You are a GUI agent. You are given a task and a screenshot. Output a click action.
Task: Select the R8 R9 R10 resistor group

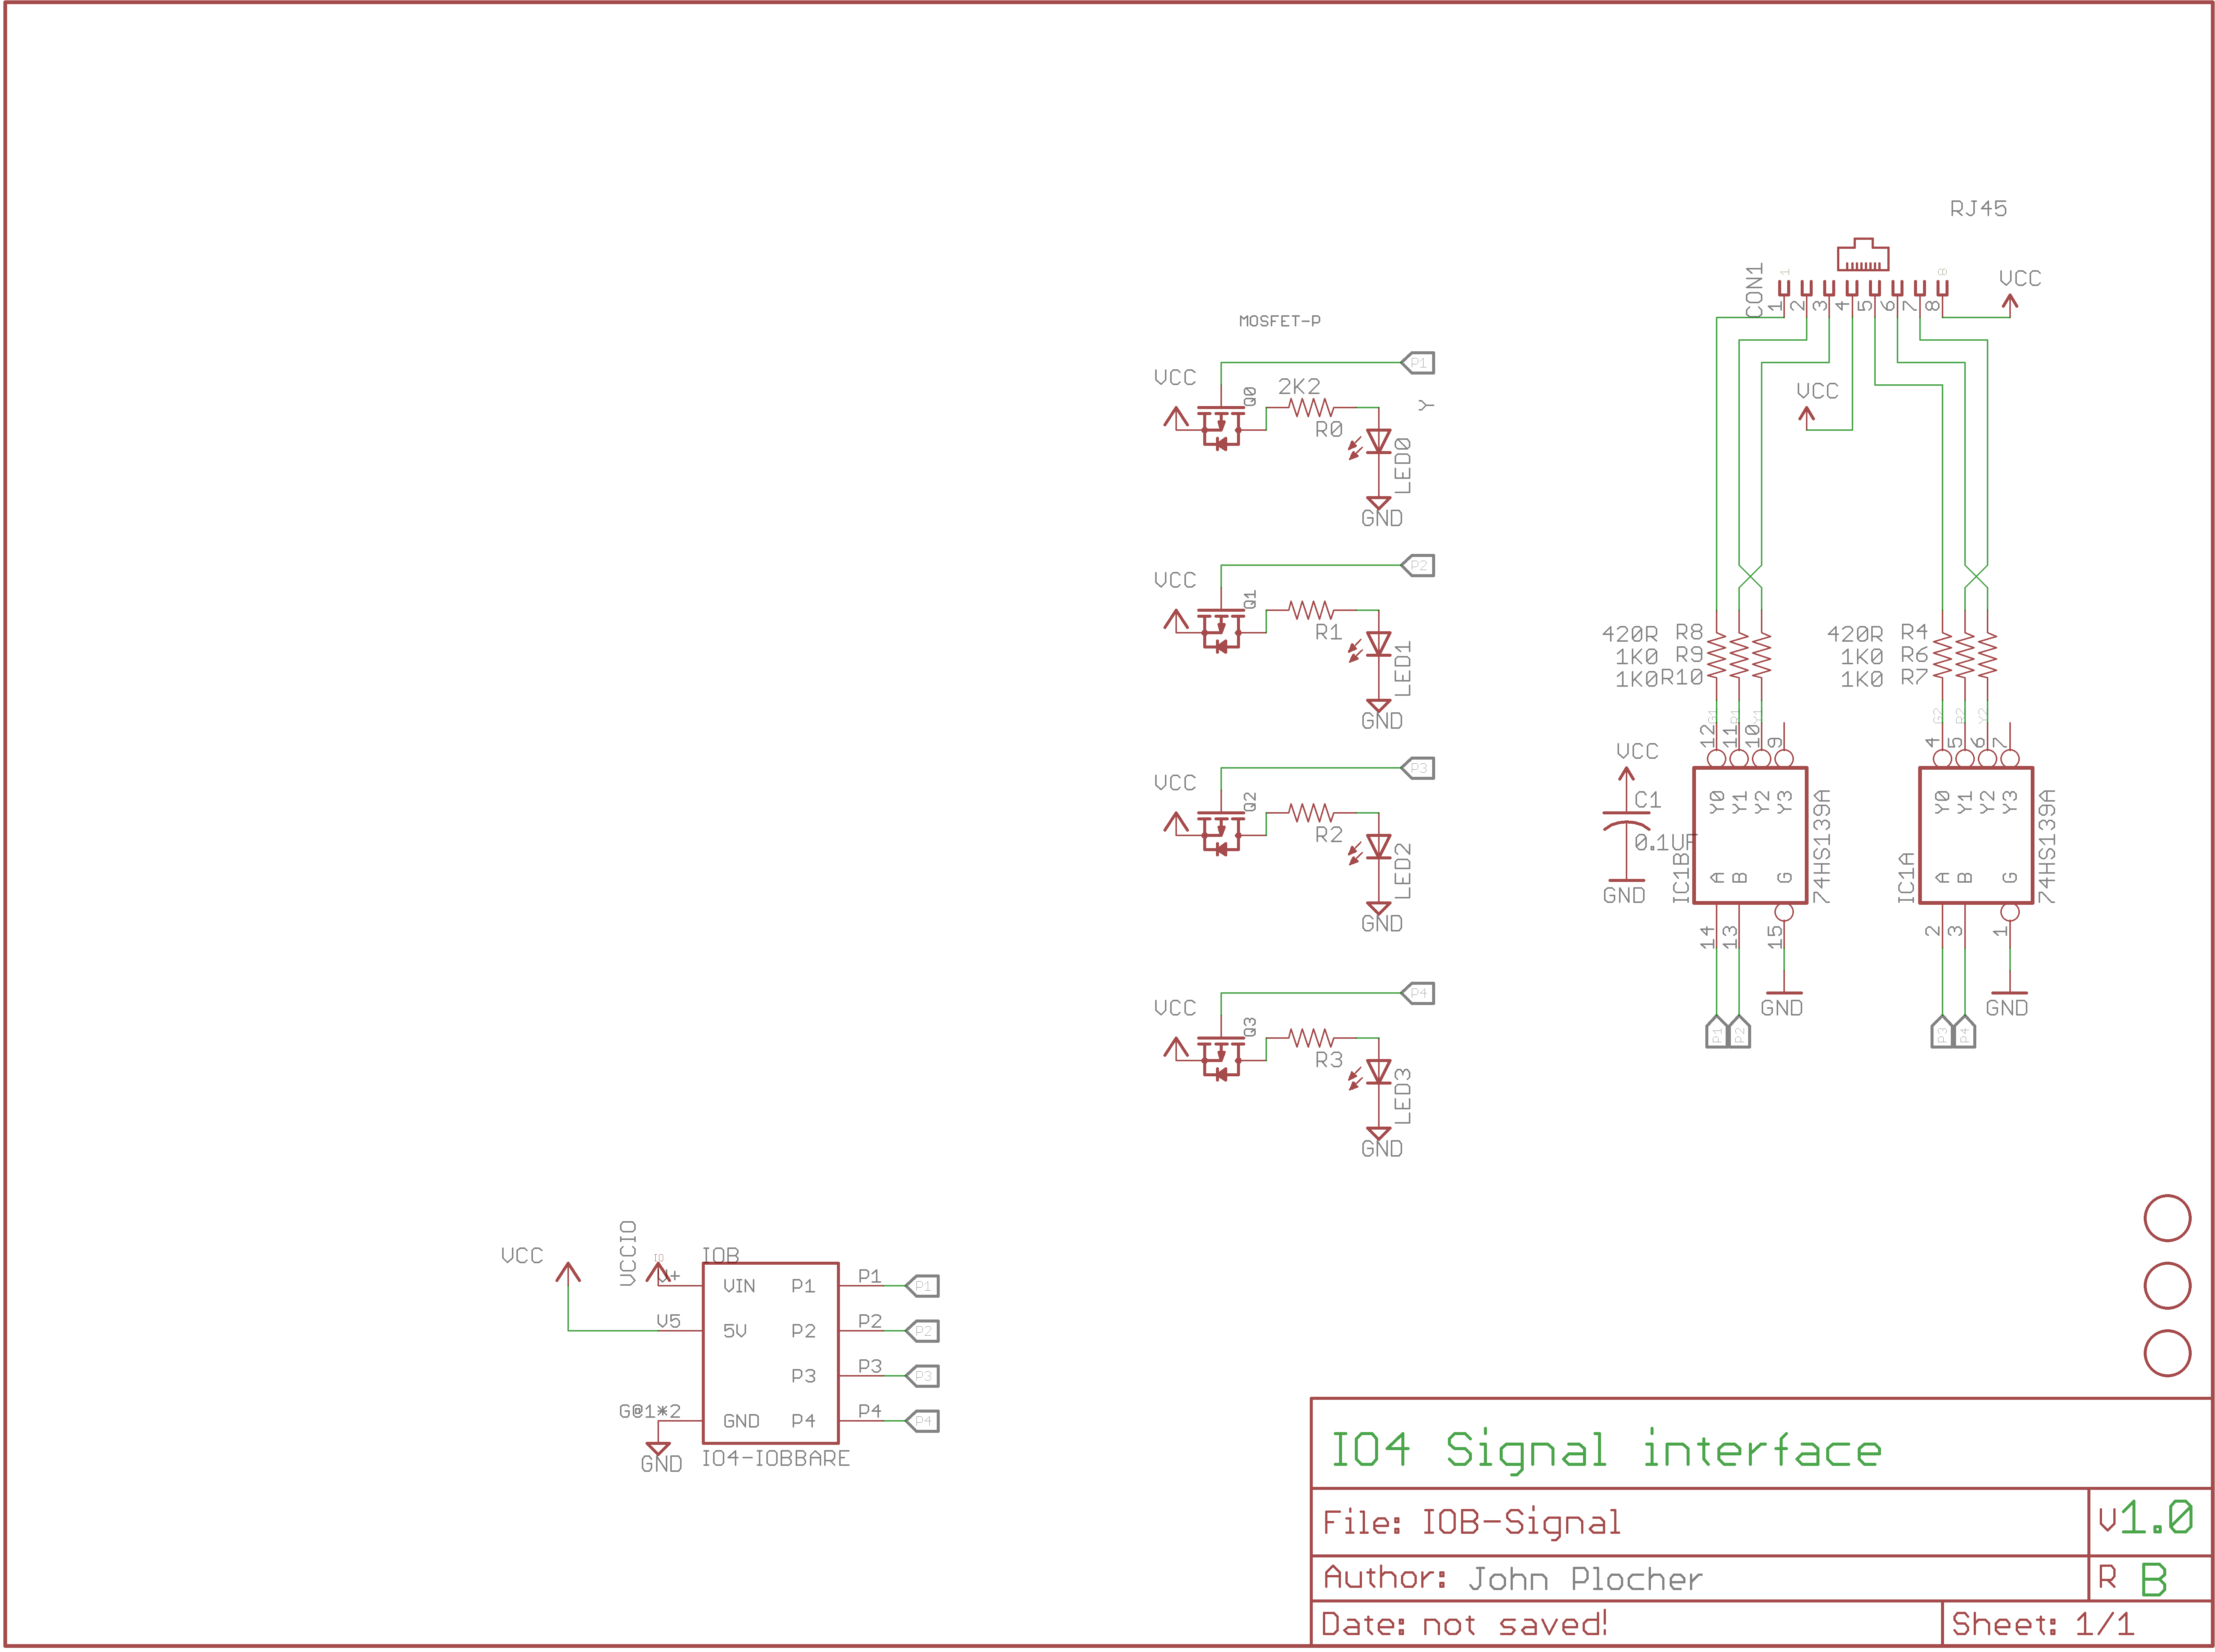click(1739, 655)
